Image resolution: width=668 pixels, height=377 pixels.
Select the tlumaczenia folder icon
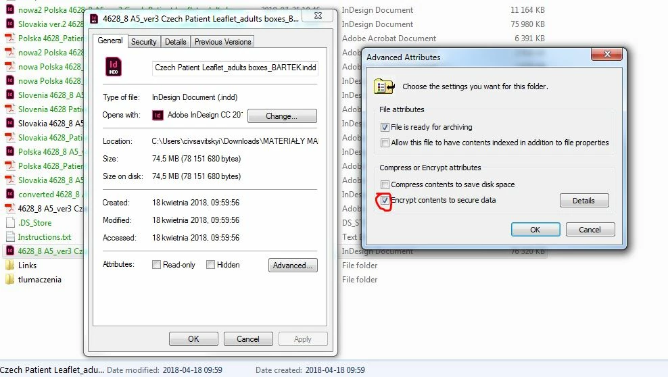[x=9, y=280]
